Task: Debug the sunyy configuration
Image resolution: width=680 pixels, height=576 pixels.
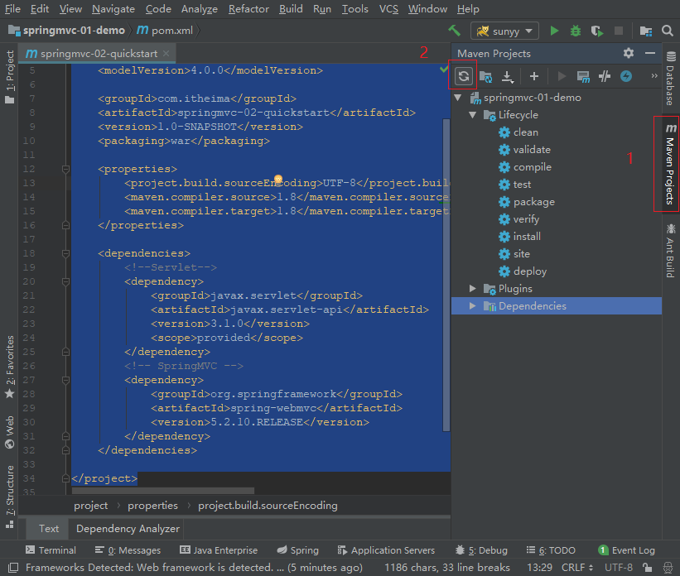Action: point(576,31)
